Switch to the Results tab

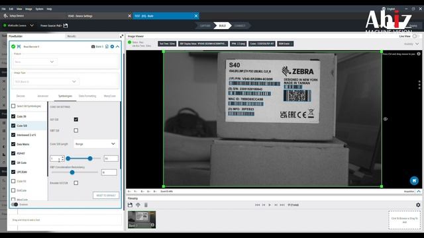click(x=72, y=36)
